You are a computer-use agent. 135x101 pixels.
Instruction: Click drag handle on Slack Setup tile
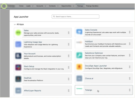69,67
